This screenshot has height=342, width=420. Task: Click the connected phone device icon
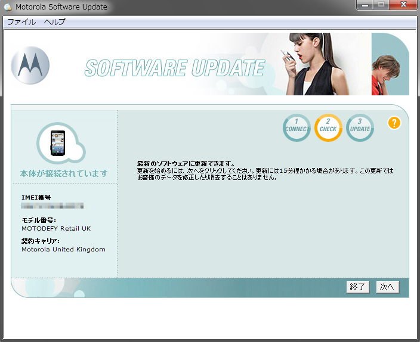point(58,143)
